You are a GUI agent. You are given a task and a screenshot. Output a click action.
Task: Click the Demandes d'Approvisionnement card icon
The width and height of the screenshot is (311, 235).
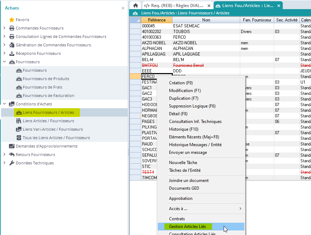pos(12,146)
